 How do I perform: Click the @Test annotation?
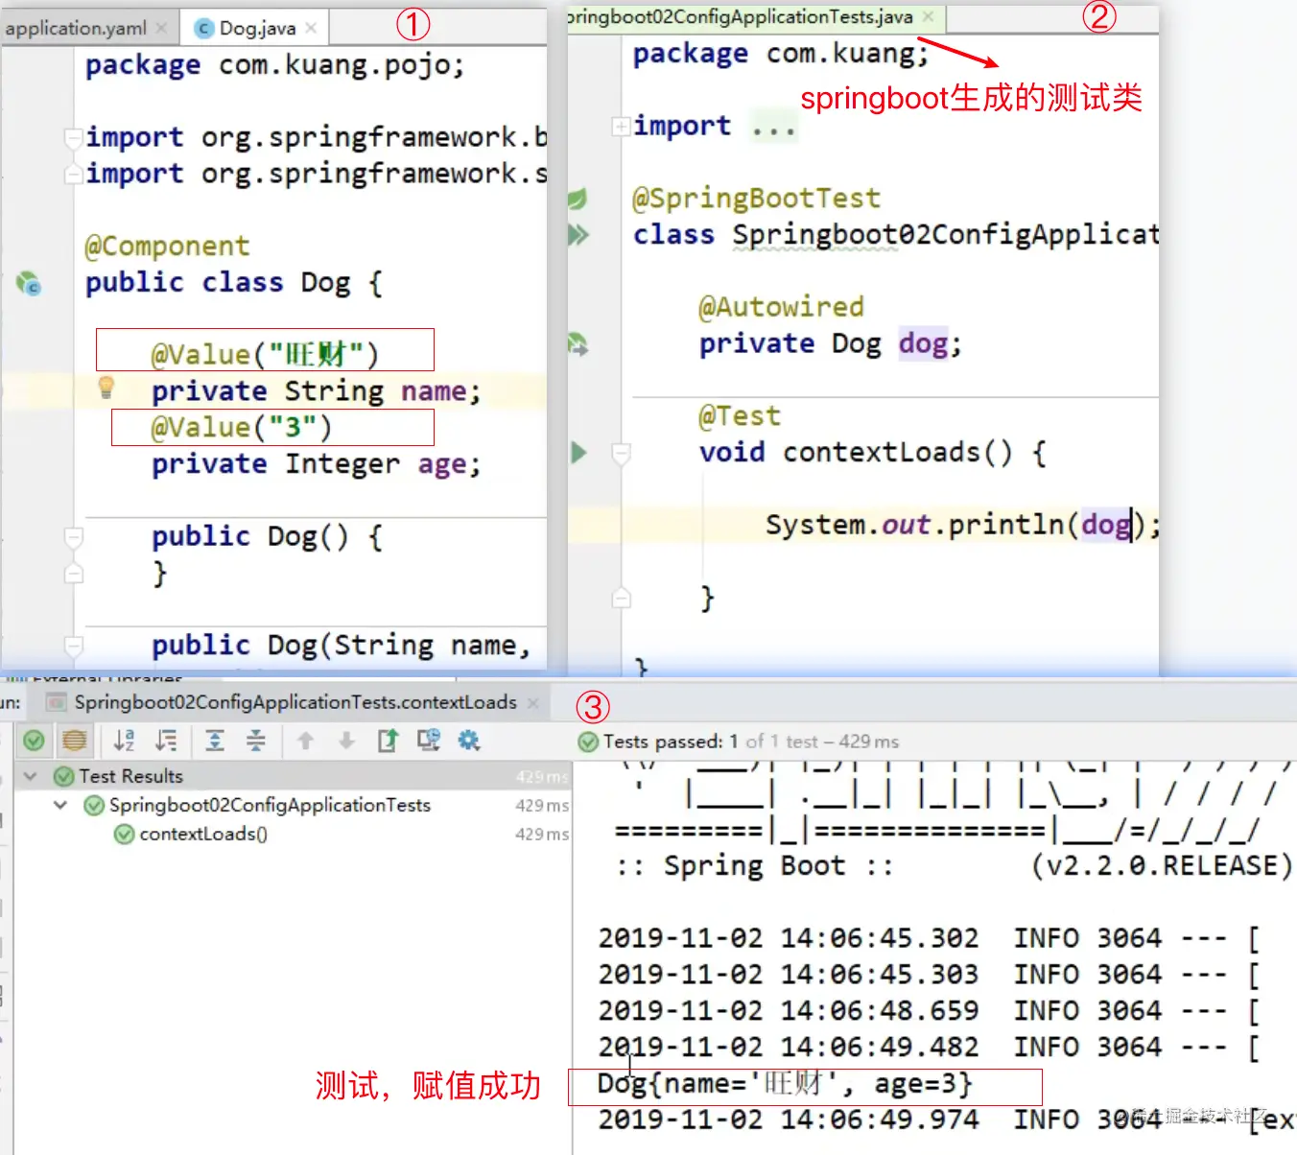click(x=740, y=416)
